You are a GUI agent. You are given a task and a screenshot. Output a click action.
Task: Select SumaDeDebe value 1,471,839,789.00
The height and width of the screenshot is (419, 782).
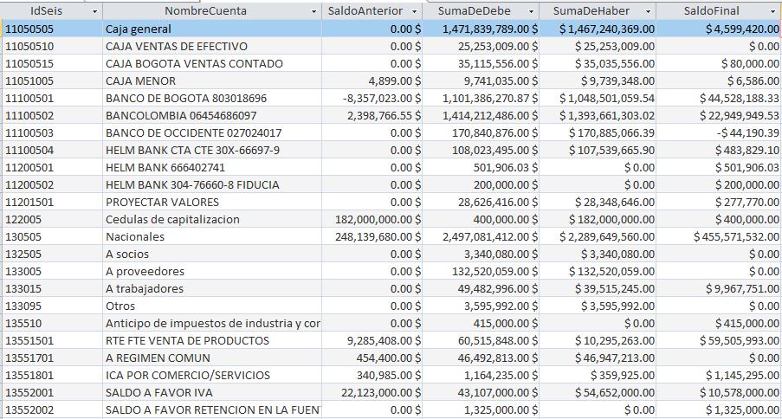point(481,29)
